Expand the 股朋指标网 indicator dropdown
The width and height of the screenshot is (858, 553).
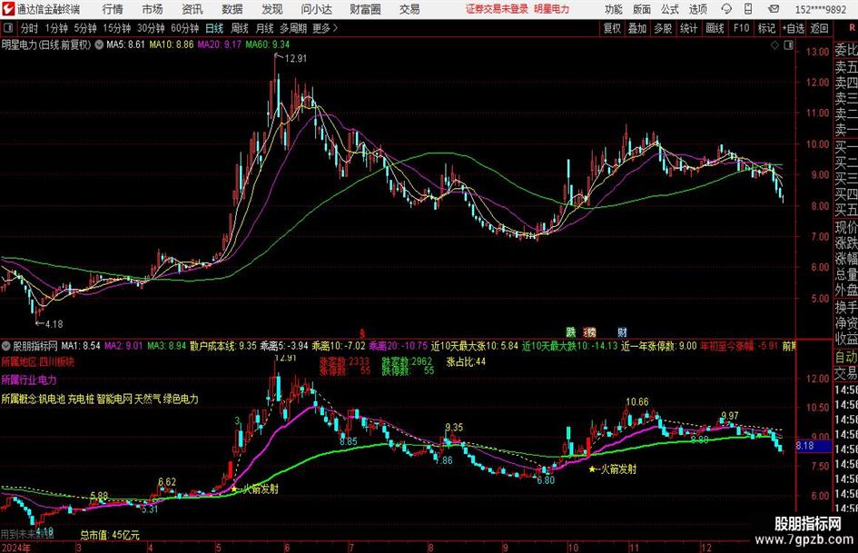6,346
